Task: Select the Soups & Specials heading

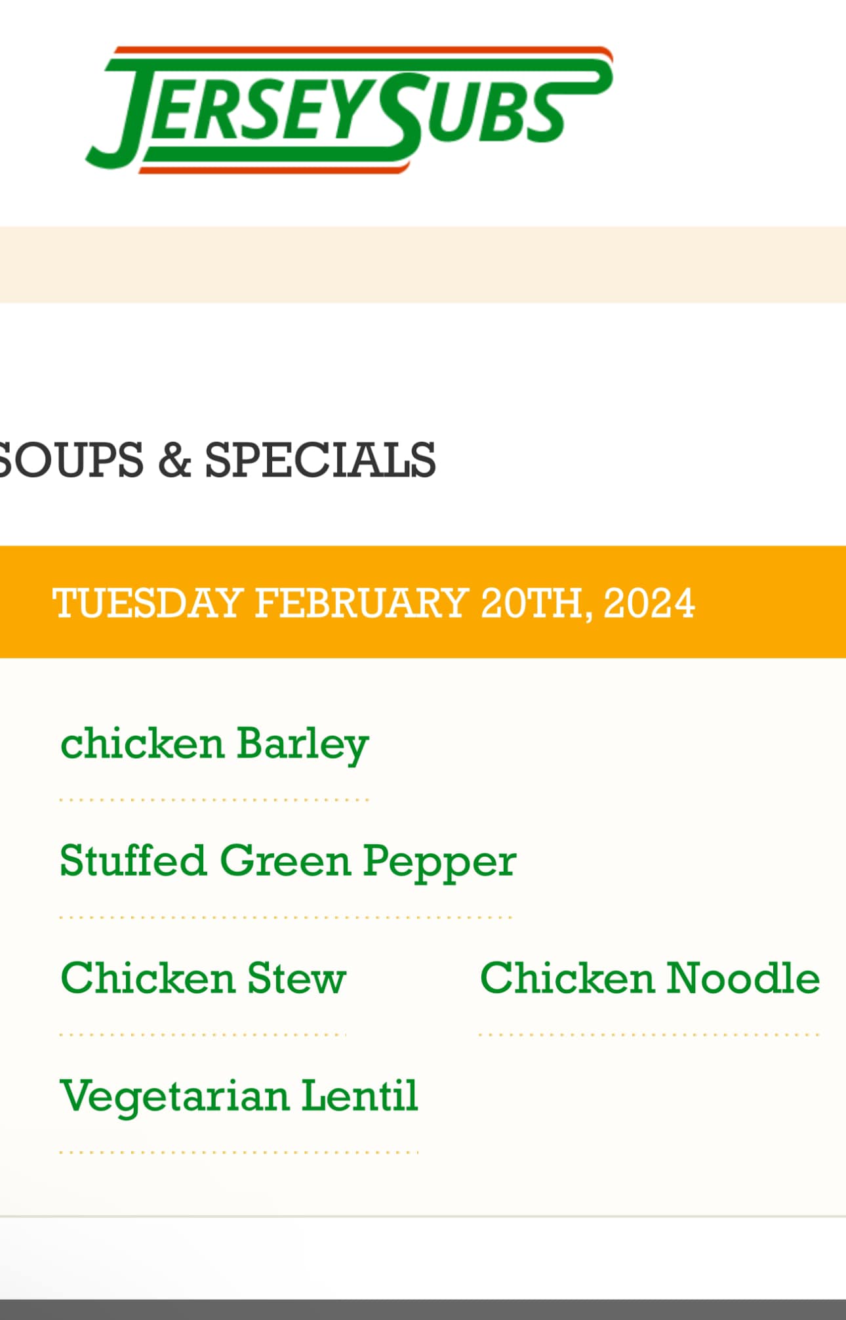Action: (x=217, y=459)
